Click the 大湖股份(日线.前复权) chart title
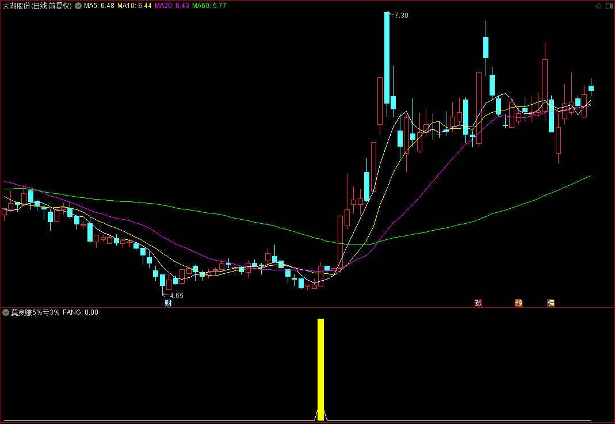The width and height of the screenshot is (615, 424). pyautogui.click(x=37, y=6)
